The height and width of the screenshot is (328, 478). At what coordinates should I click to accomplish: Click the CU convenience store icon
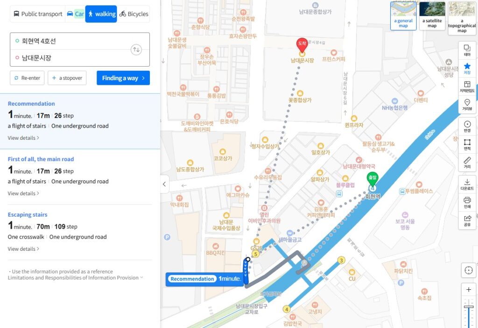coord(352,272)
